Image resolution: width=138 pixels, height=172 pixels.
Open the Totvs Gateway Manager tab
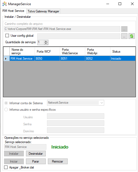43,11
